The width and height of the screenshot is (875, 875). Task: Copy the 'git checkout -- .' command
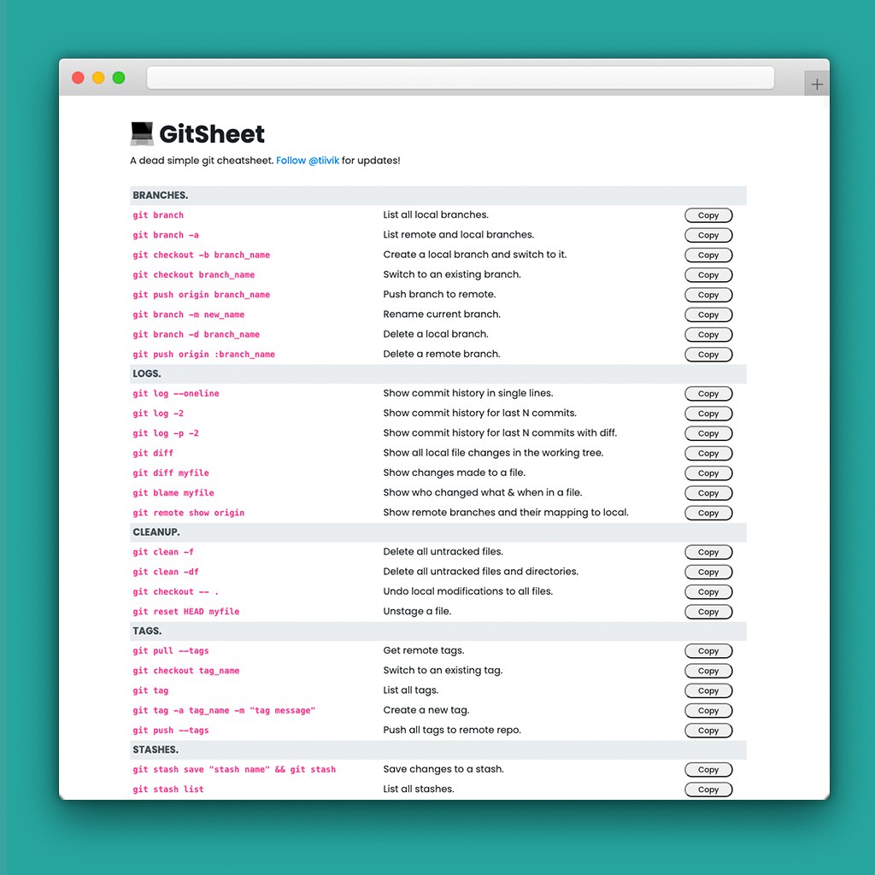(708, 592)
